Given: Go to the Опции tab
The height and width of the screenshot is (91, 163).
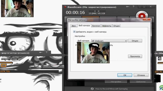Looking at the screenshot, I should click(x=116, y=26).
